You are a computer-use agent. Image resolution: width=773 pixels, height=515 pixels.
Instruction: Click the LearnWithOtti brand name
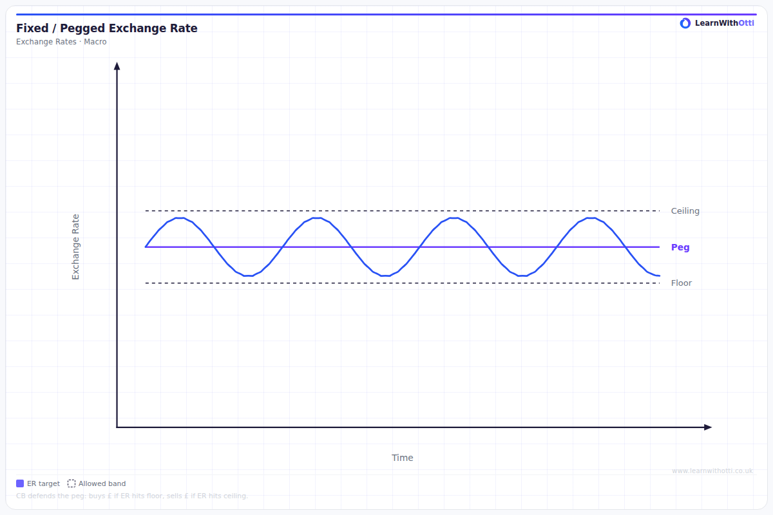[725, 23]
